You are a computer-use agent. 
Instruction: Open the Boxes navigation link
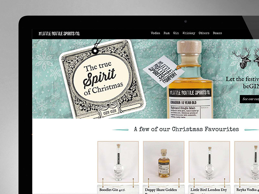217,33
